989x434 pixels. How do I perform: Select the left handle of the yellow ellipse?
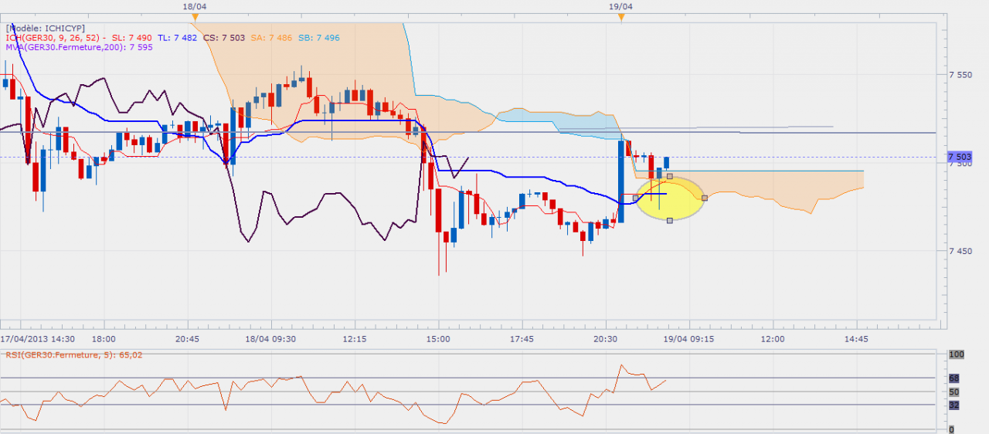click(635, 198)
